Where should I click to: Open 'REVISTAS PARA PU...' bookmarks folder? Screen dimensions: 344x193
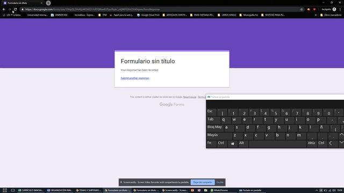coord(273,15)
